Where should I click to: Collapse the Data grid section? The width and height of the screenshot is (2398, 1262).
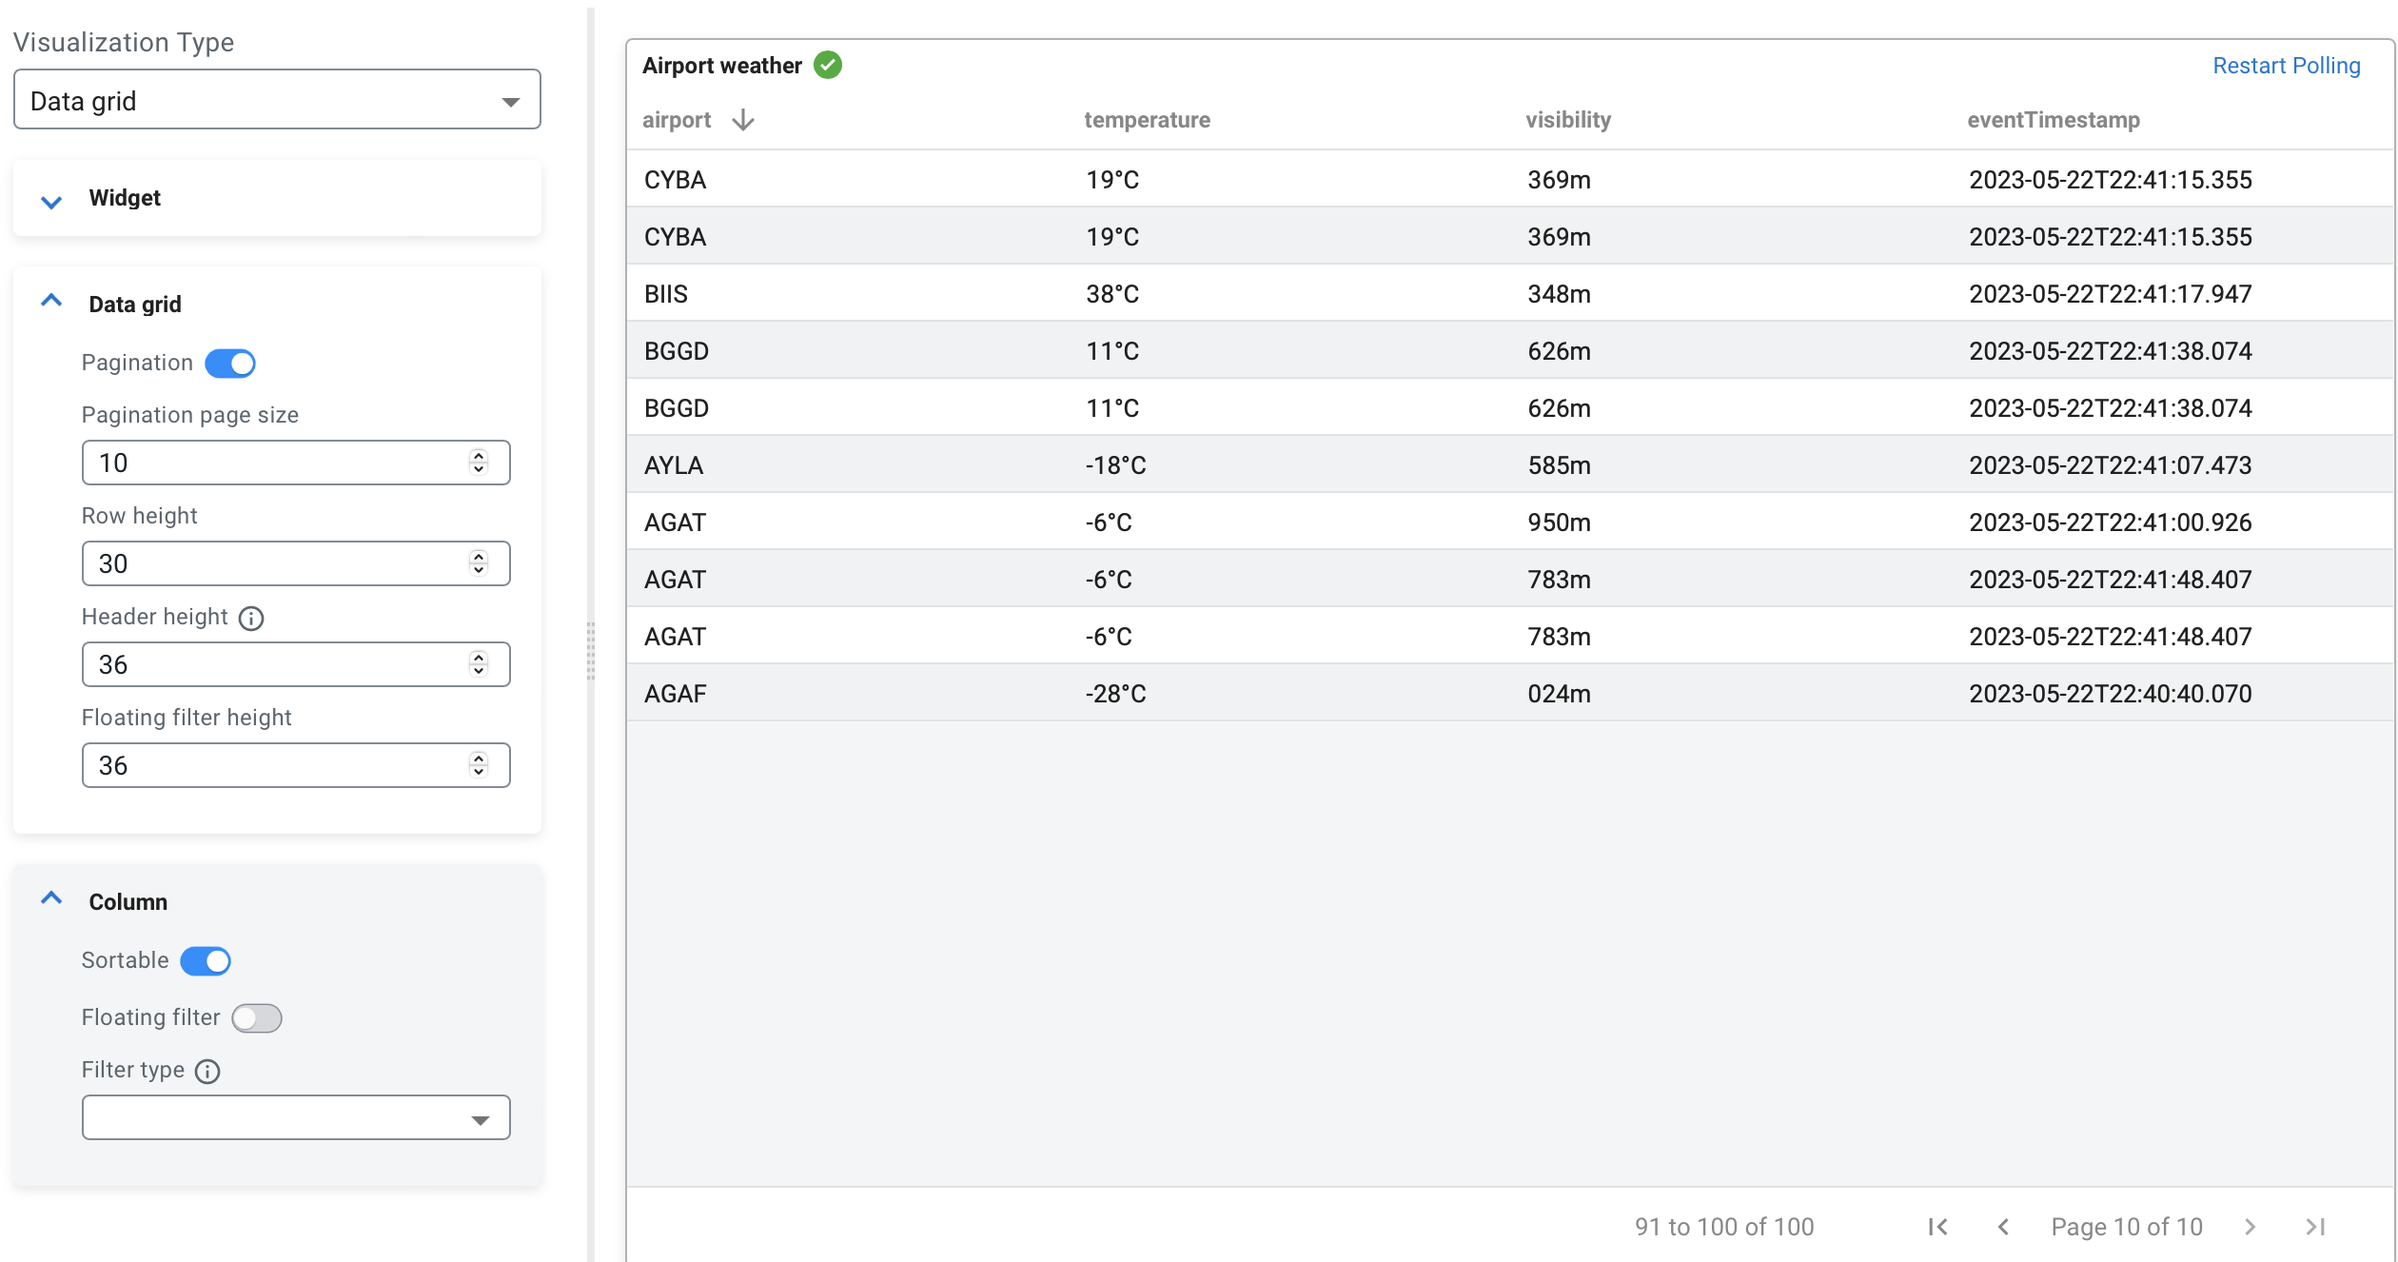51,303
